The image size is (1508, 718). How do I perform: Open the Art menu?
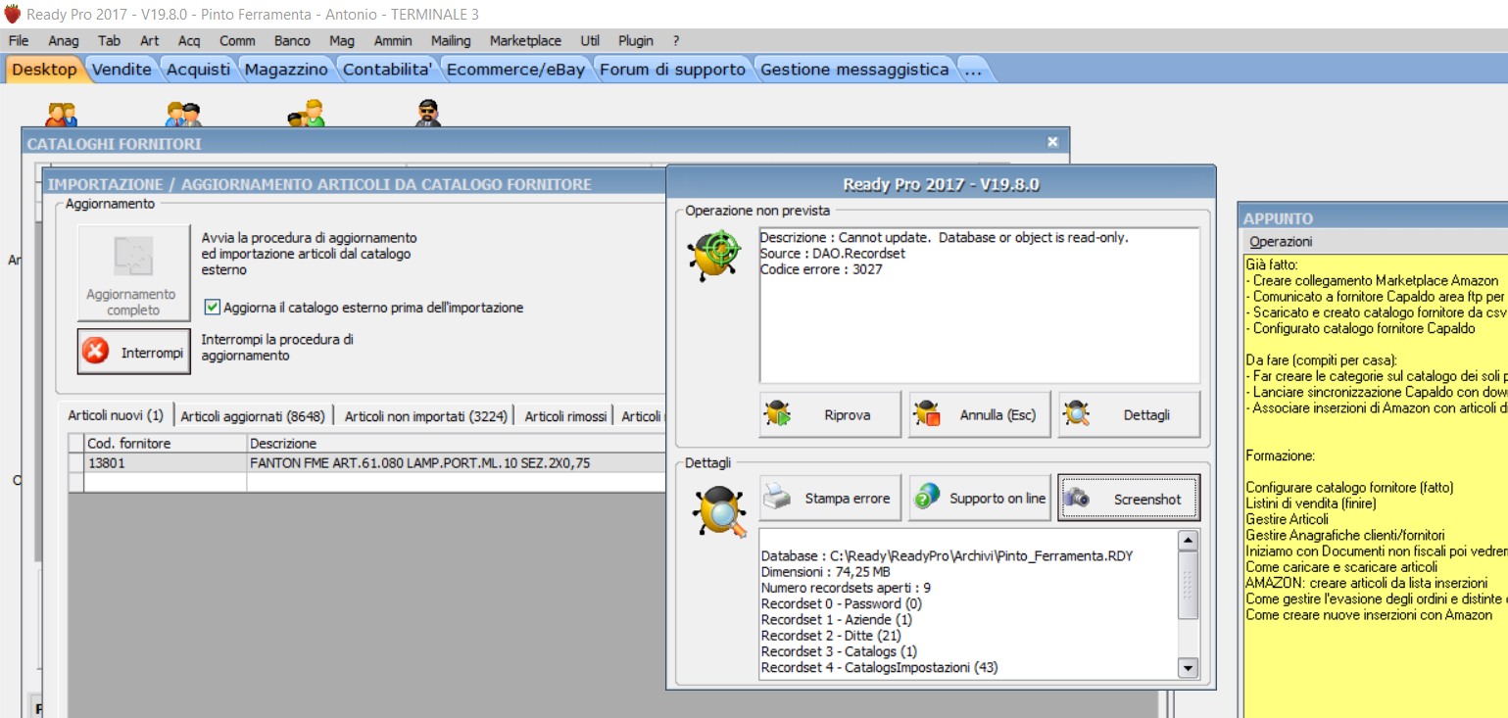point(149,40)
